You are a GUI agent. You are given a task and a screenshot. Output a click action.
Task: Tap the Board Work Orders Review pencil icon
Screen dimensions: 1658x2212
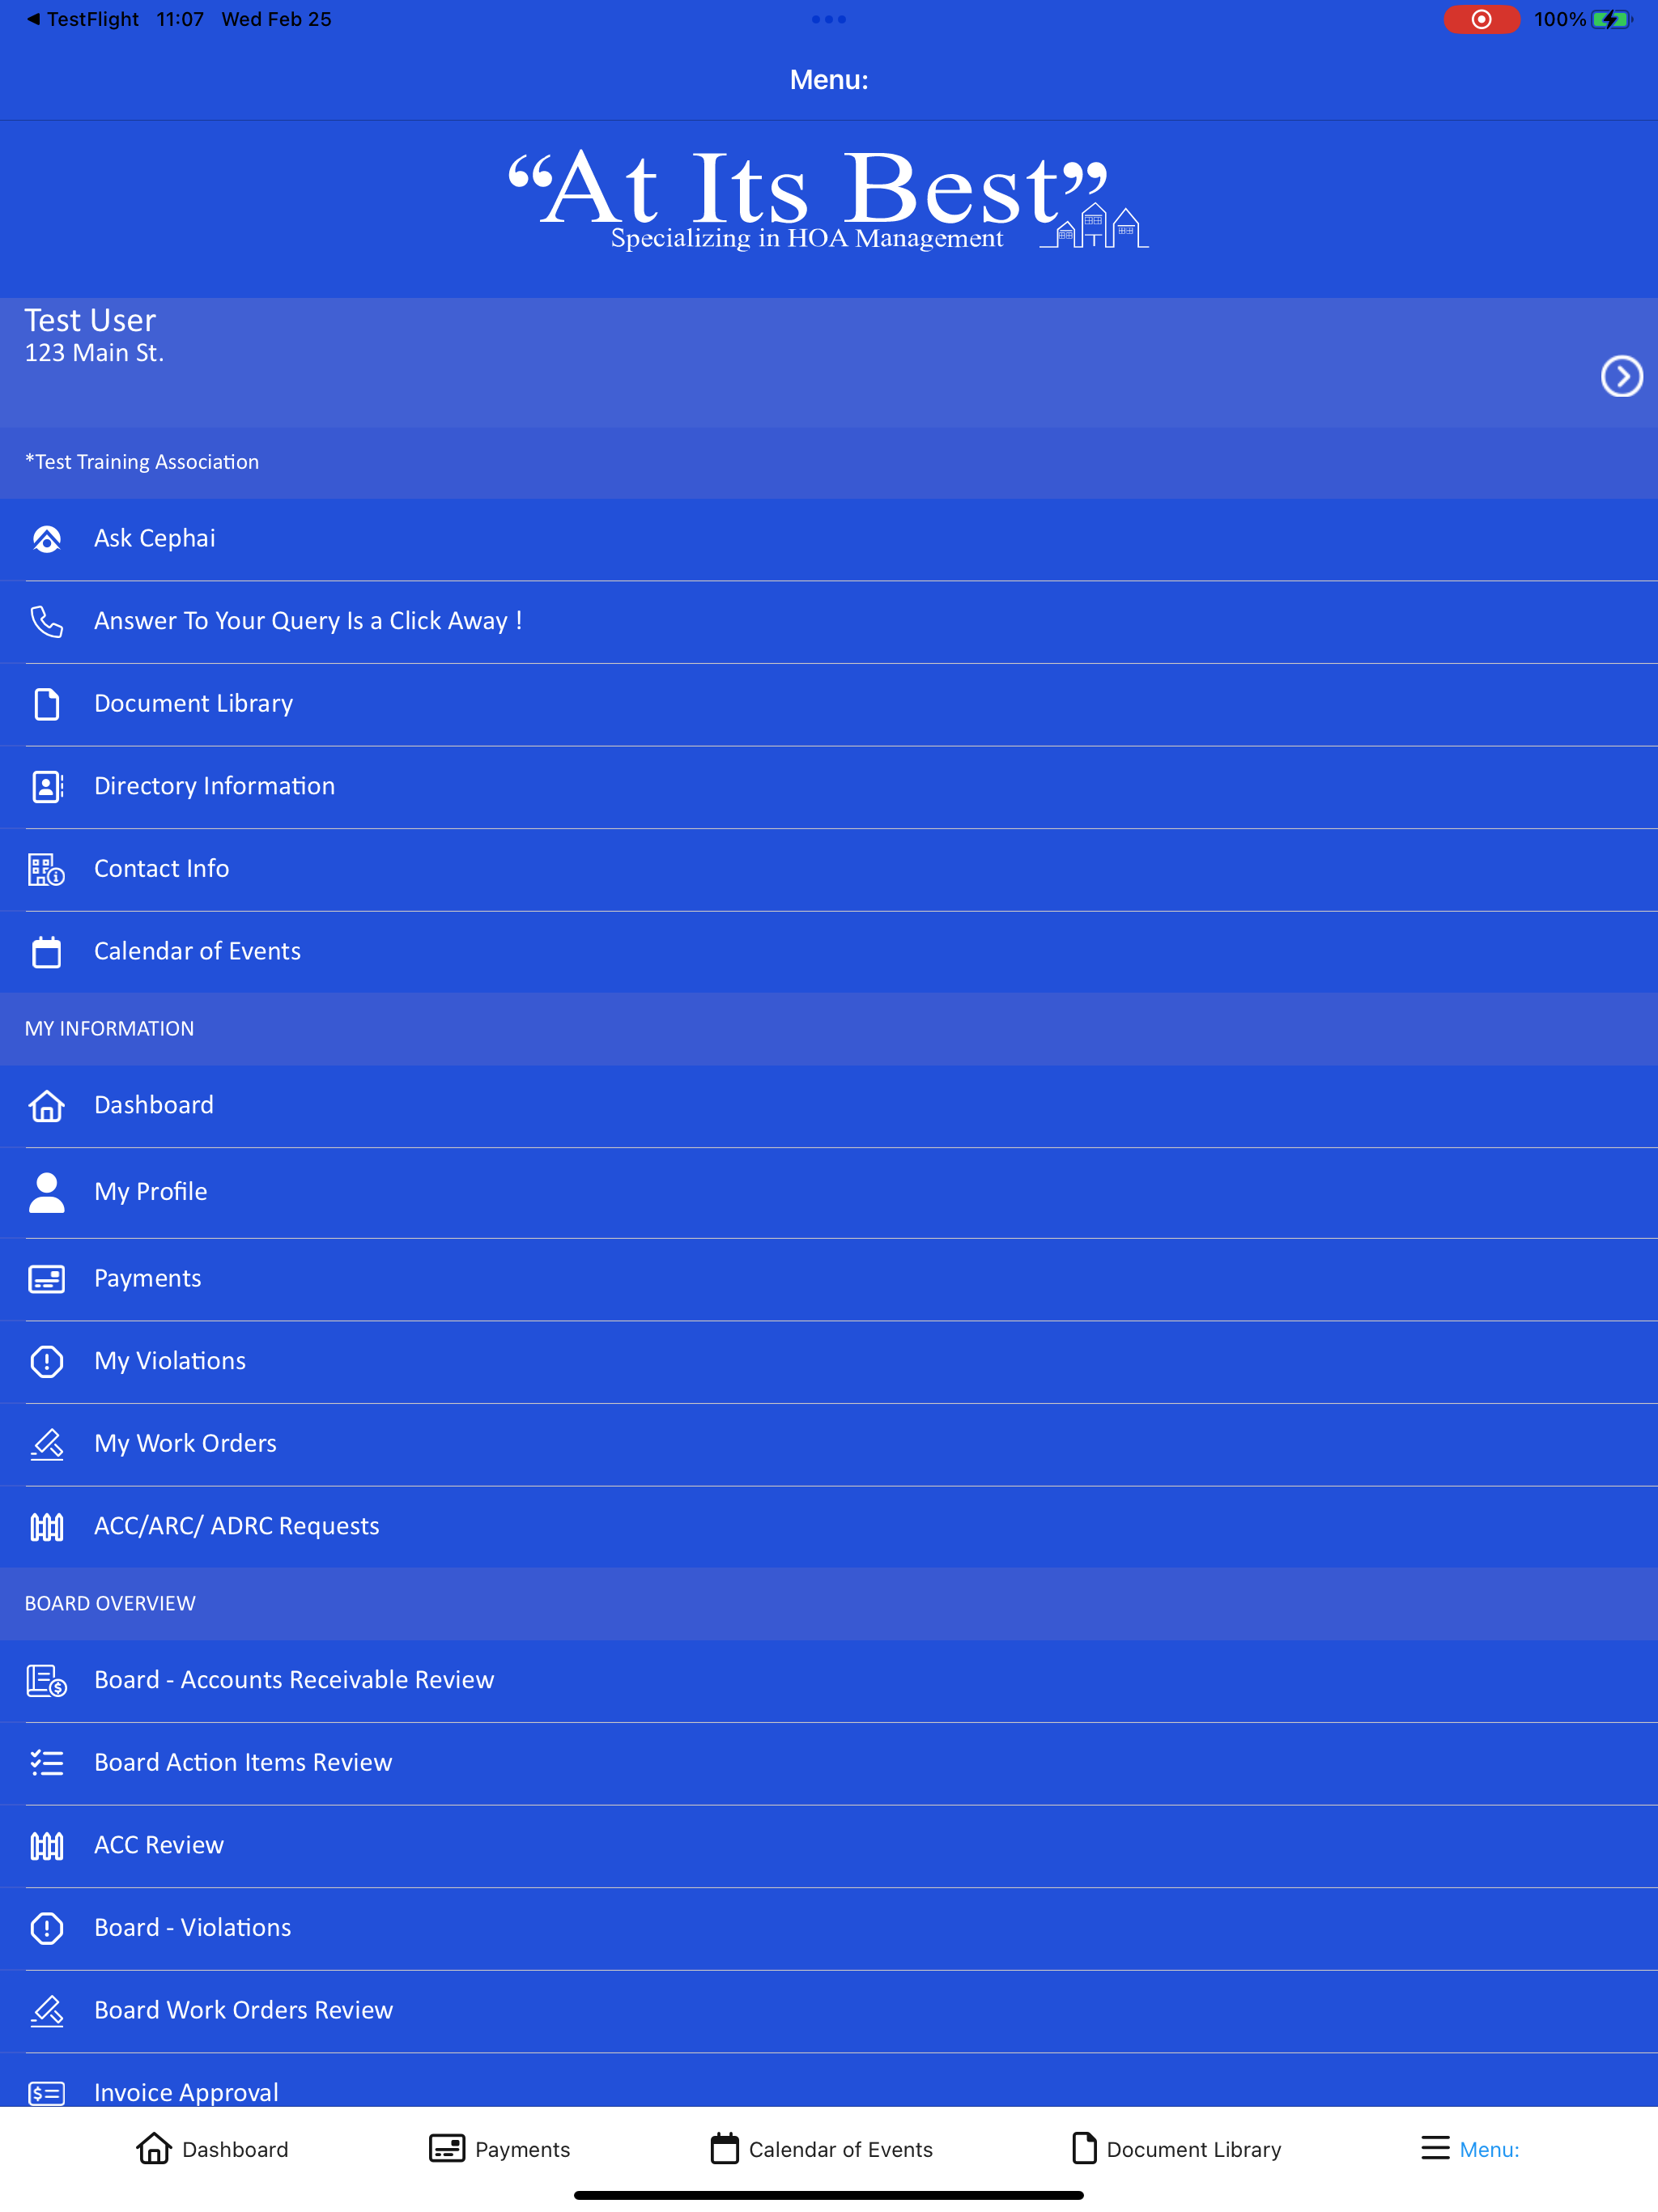pos(46,2011)
